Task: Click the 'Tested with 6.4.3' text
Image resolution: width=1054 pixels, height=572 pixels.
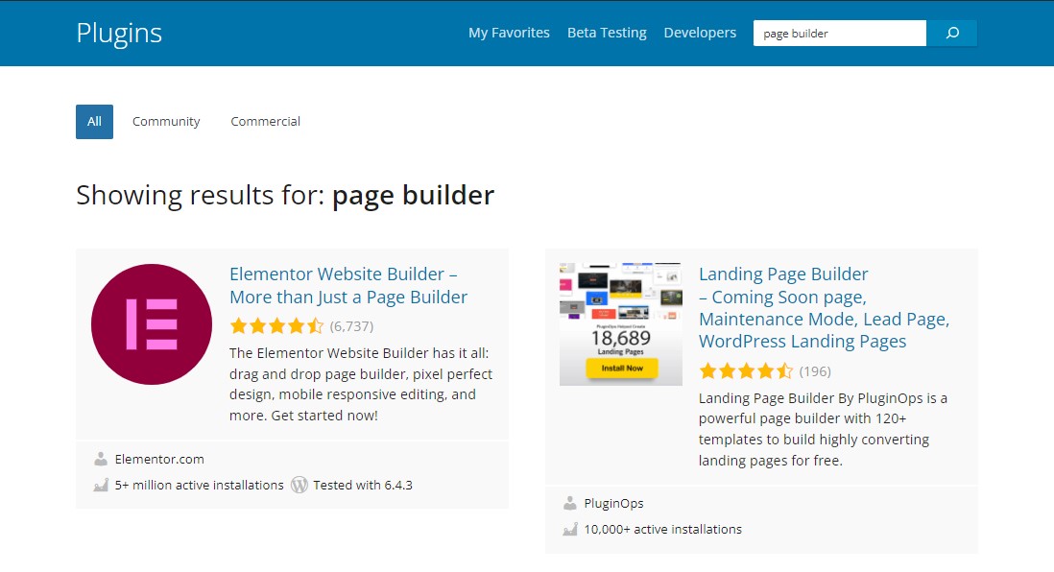Action: 362,486
